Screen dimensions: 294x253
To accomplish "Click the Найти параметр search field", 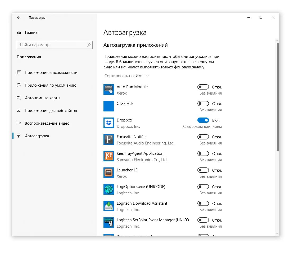I will coord(55,45).
